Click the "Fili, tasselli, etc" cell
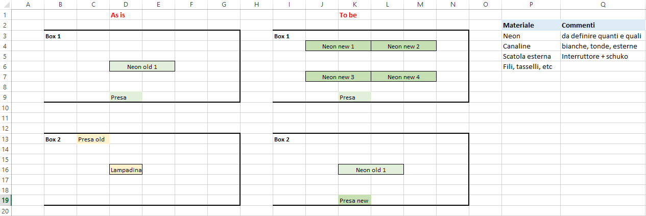Image resolution: width=646 pixels, height=216 pixels. (531, 67)
